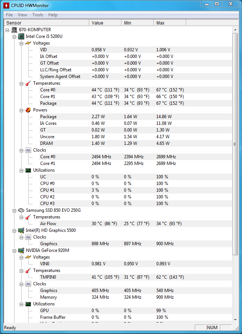The image size is (242, 334).
Task: Click the SSD Temperatures thermometer icon
Action: click(x=28, y=217)
